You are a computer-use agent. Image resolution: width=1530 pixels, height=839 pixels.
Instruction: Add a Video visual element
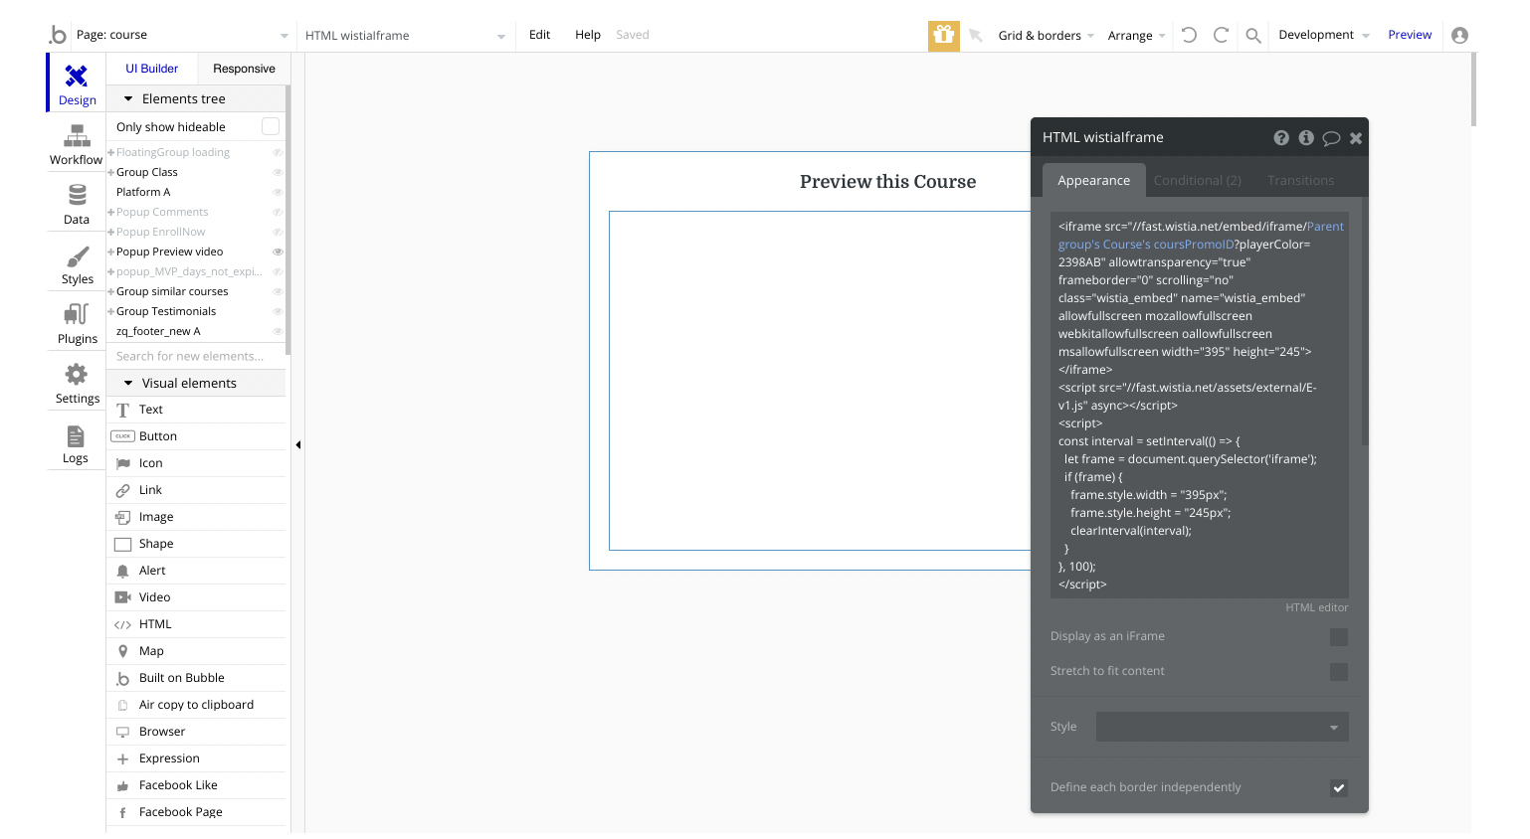point(198,597)
